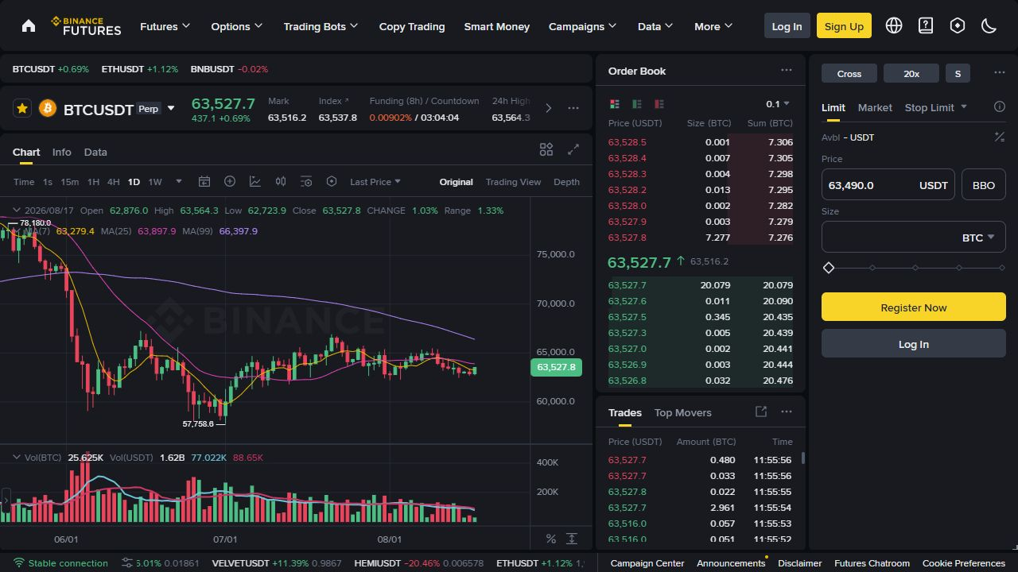Open the Data dropdown in the top navigation

pos(655,26)
